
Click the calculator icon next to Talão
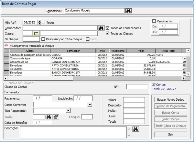55,117
